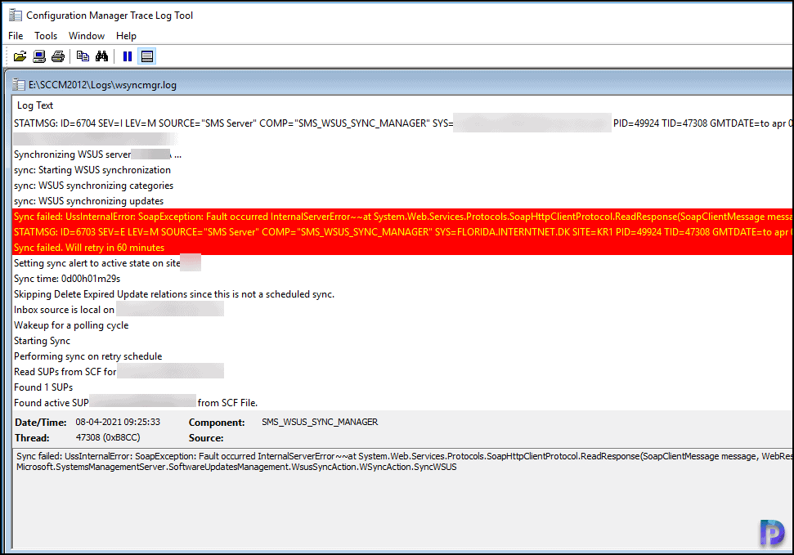
Task: Select the 'Starting Sync' log row
Action: click(x=403, y=341)
